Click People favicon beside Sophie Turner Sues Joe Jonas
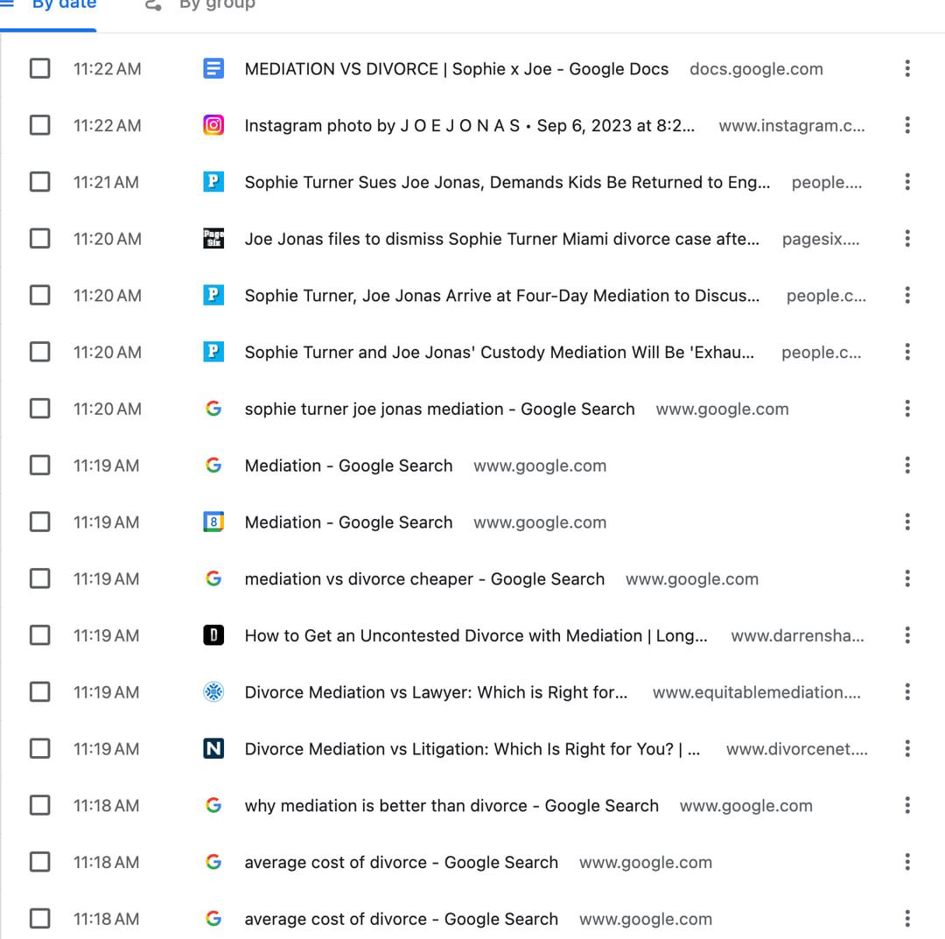 tap(213, 182)
